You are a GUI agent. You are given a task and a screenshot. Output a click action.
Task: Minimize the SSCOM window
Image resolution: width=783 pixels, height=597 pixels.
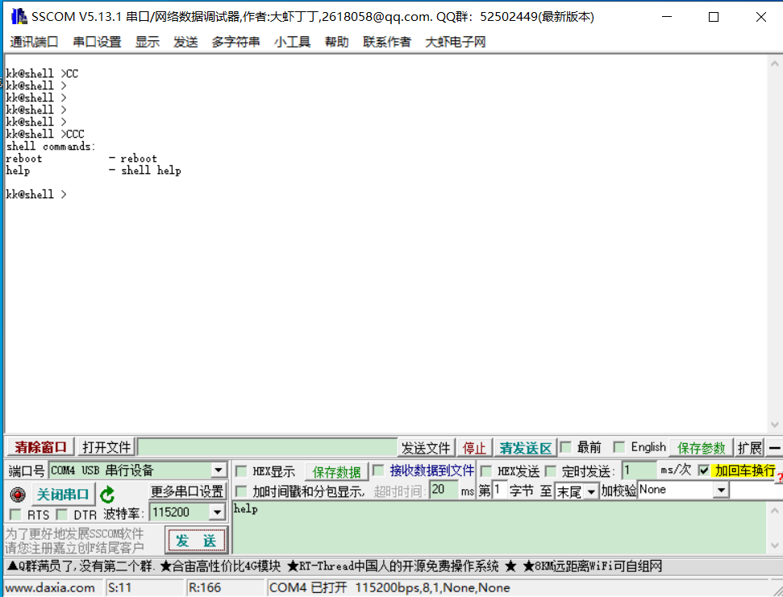click(x=667, y=17)
